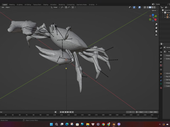Click the play animation button

(68, 112)
